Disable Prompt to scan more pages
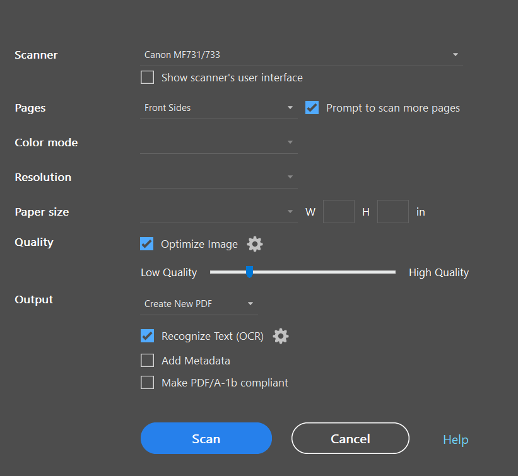This screenshot has height=476, width=518. pyautogui.click(x=312, y=107)
